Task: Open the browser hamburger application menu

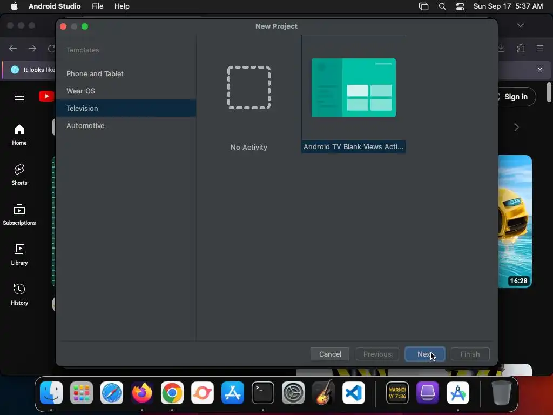Action: click(540, 48)
